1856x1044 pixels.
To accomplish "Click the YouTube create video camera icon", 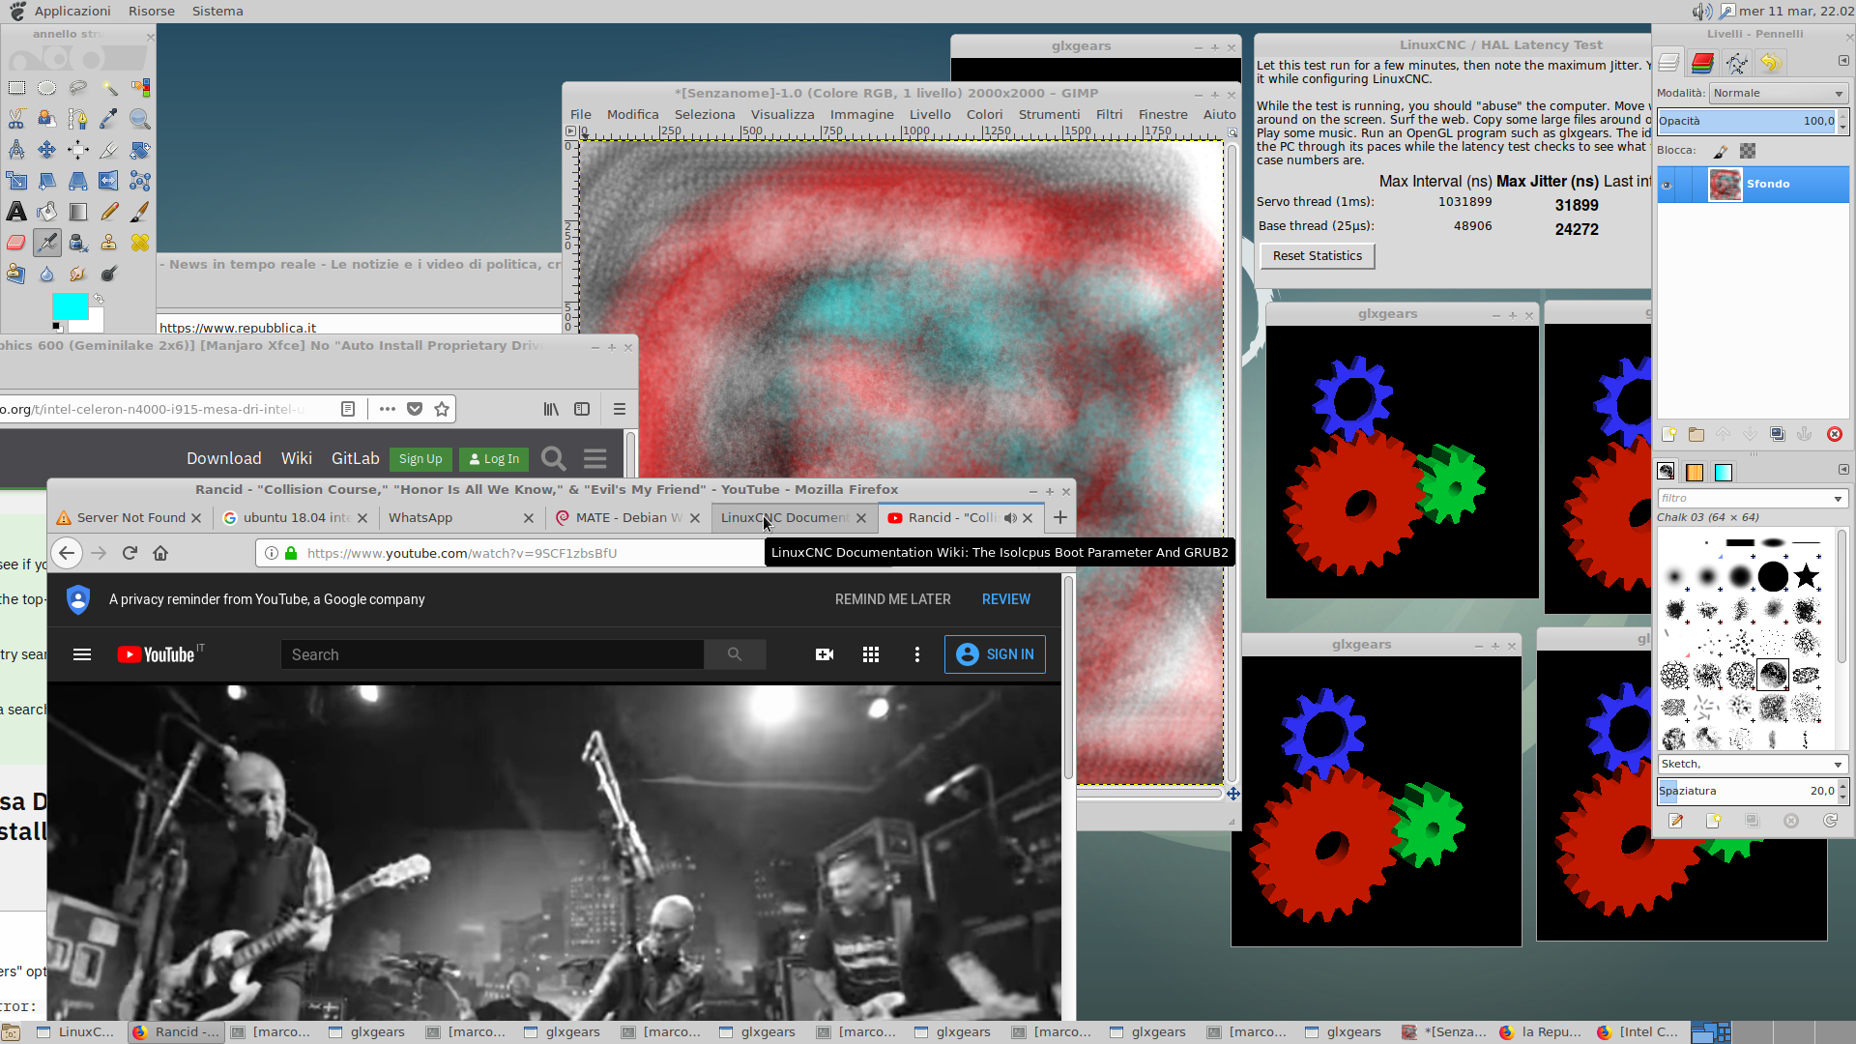I will (x=825, y=654).
